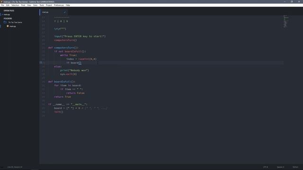Click the 'if not boardIsFull():' line
This screenshot has height=170, width=303.
coord(71,51)
